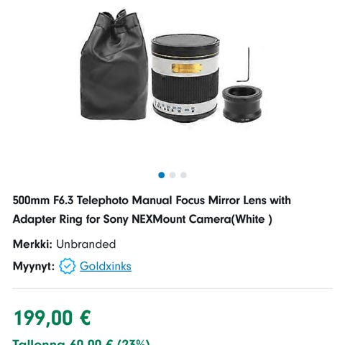Click the Tallenna savings percentage text
Image resolution: width=345 pixels, height=345 pixels.
[81, 342]
